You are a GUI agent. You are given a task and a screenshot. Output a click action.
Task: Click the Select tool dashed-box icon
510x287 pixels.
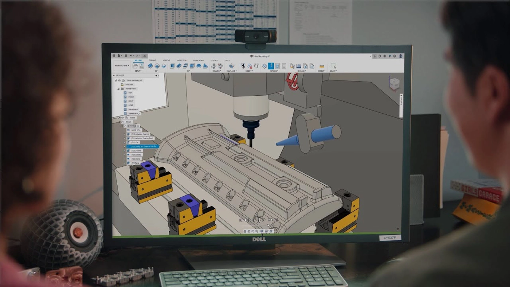pos(333,66)
